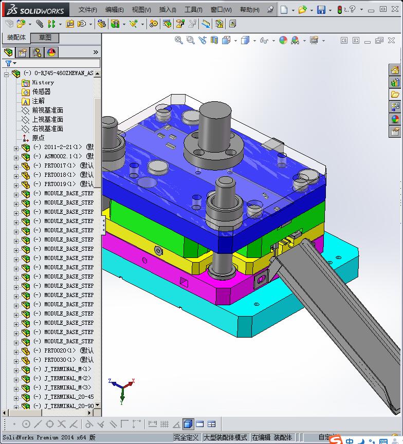Viewport: 403px width, 444px height.
Task: Expand the 2011-2-21<1> tree node
Action: [x=16, y=149]
